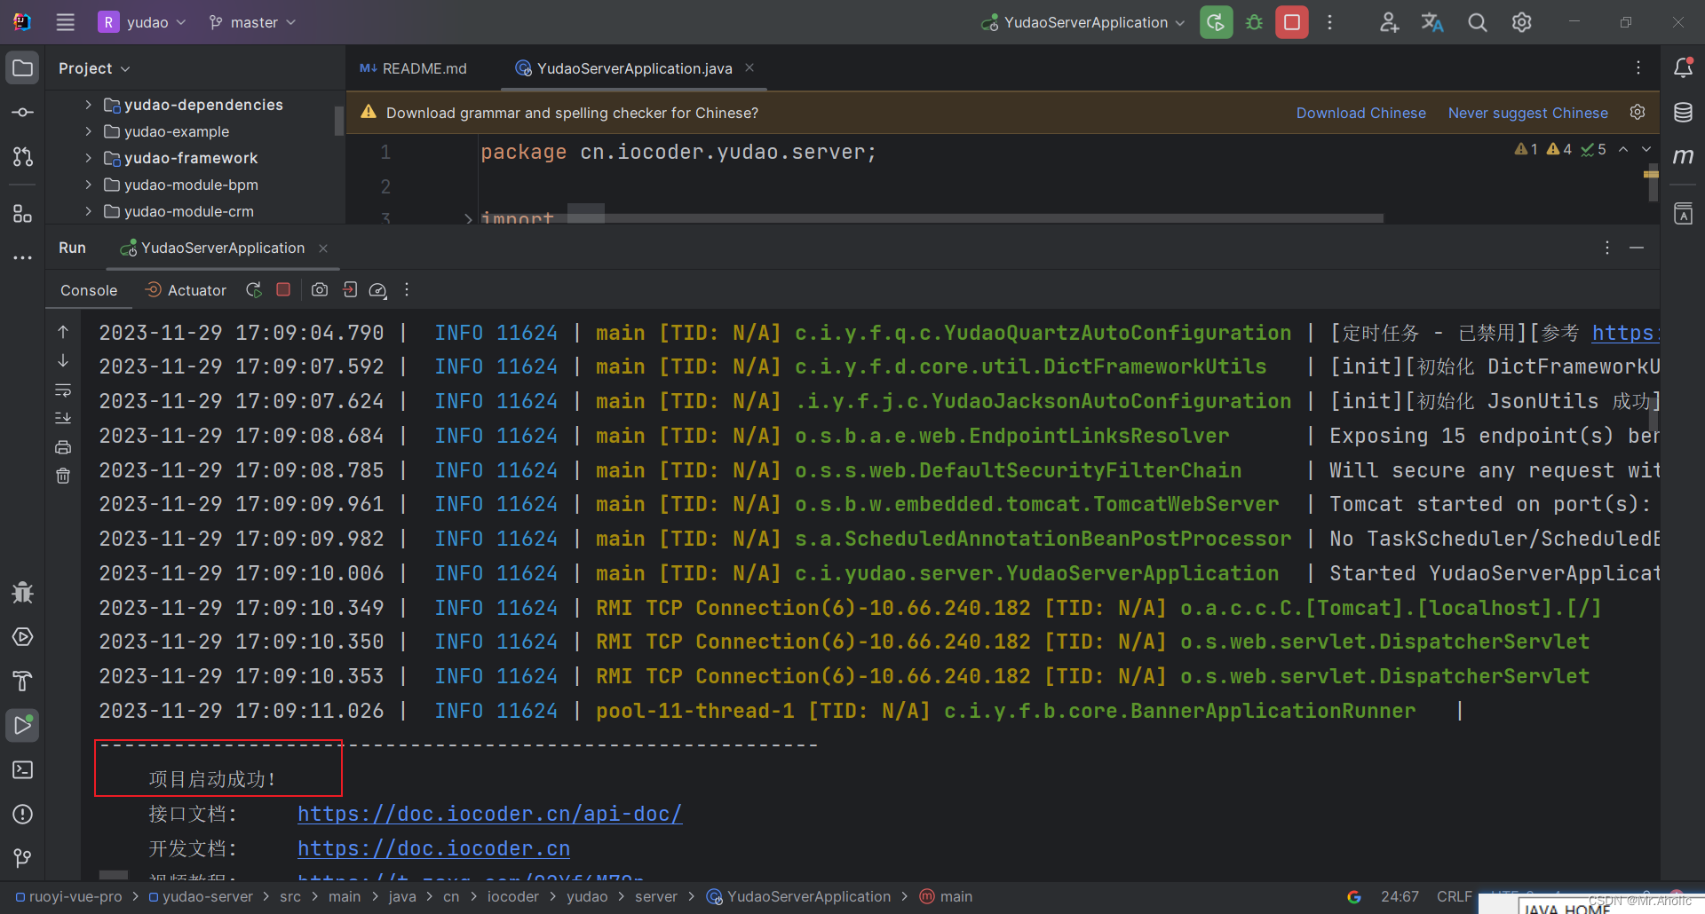The height and width of the screenshot is (914, 1705).
Task: Select yudao-server in the bottom breadcrumb bar
Action: (x=207, y=896)
